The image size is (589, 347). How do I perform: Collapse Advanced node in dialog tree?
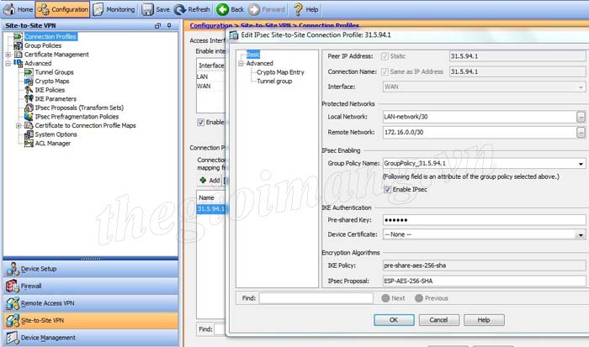(x=241, y=64)
